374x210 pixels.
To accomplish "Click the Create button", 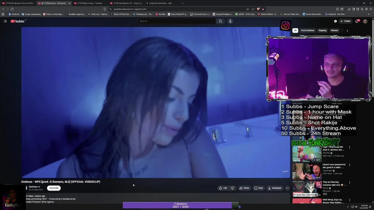I will (345, 21).
